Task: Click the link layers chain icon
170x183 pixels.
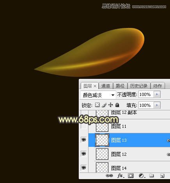Action: click(x=109, y=176)
